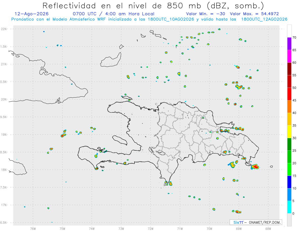The image size is (301, 232).
Task: Click the purple 65–70 dBZ color band
Action: click(289, 44)
